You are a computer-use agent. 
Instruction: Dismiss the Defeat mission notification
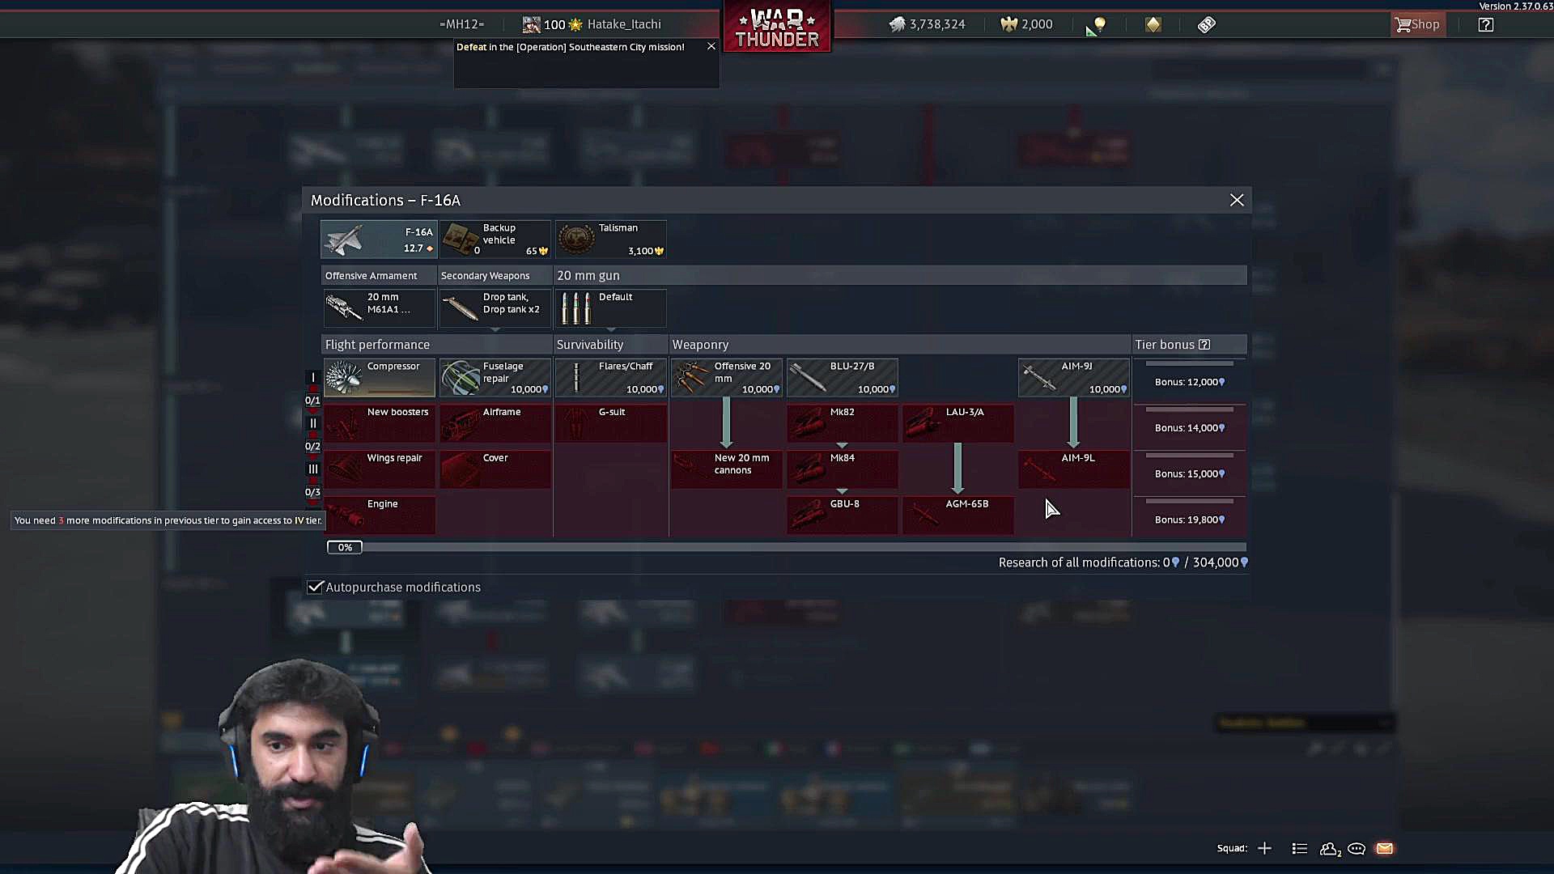click(x=711, y=47)
